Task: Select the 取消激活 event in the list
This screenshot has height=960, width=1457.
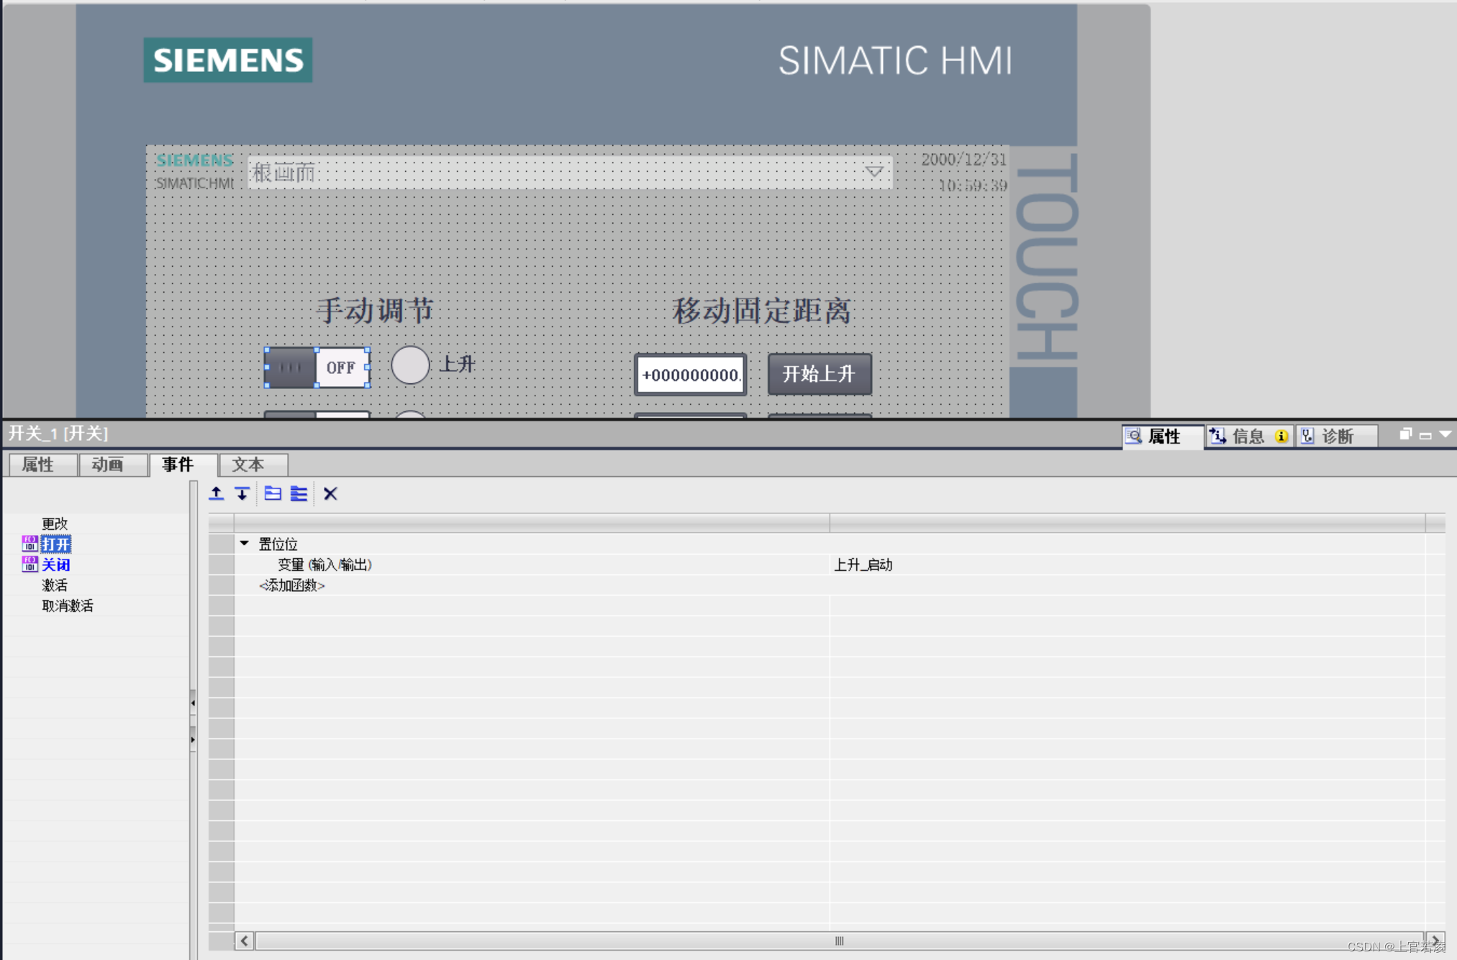Action: pyautogui.click(x=67, y=605)
